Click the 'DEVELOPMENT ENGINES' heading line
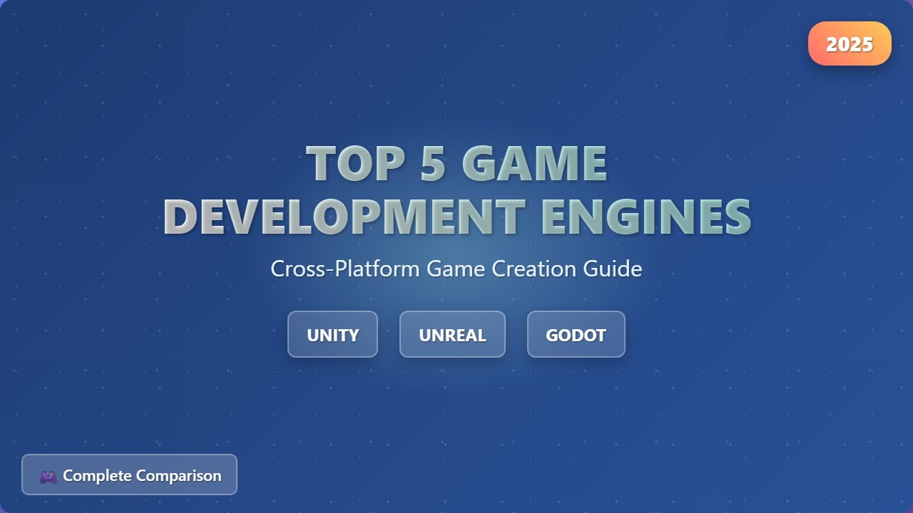The height and width of the screenshot is (513, 913). (x=456, y=215)
